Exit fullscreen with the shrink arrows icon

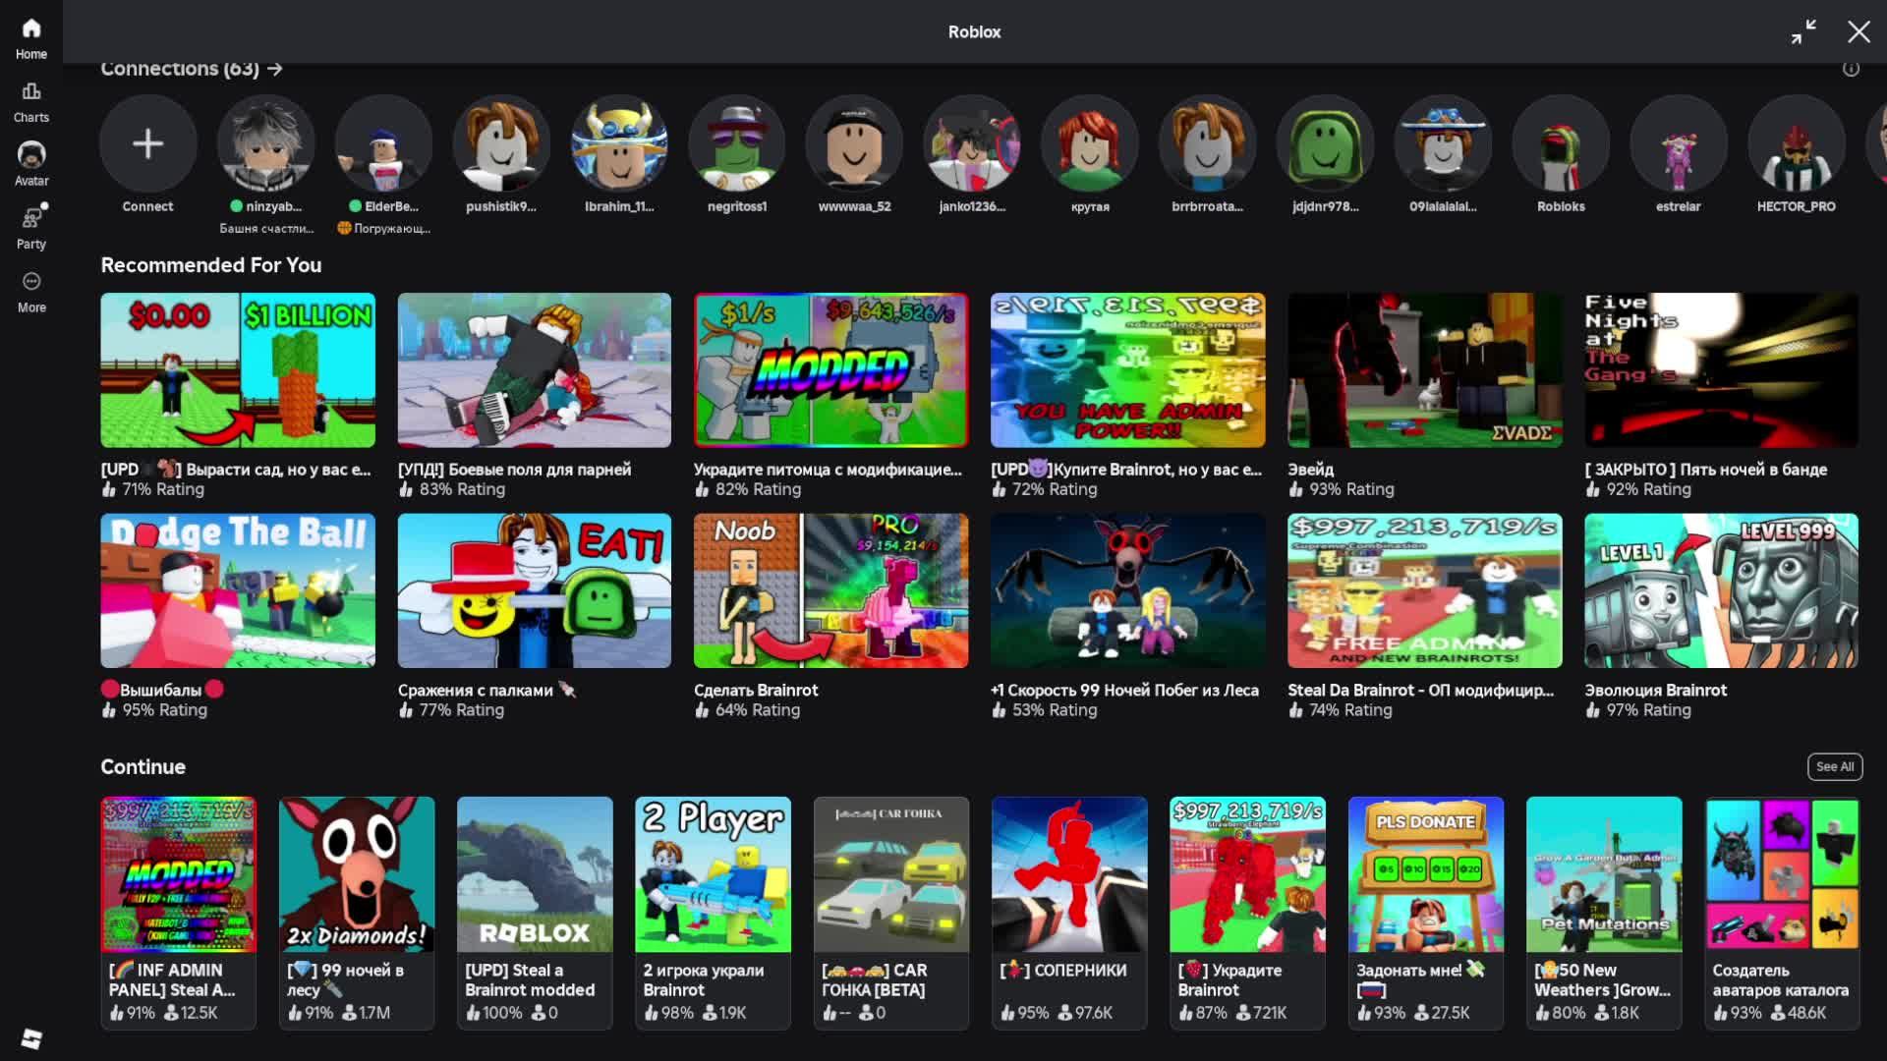coord(1803,31)
